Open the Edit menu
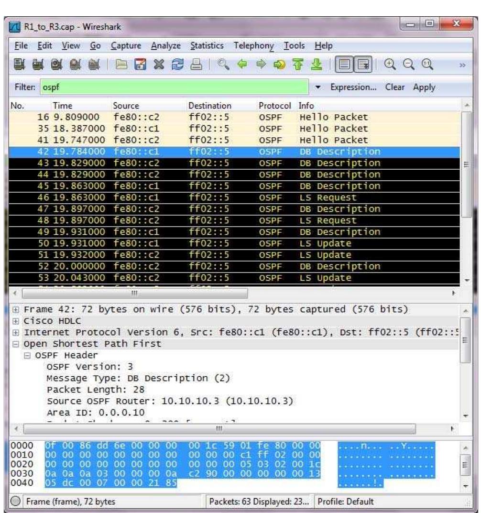 [x=44, y=46]
